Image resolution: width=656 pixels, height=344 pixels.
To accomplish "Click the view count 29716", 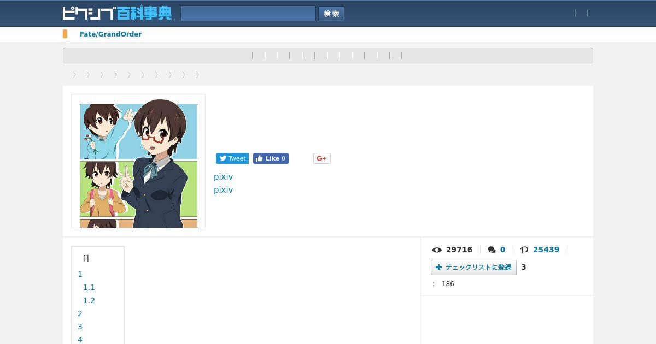I will tap(459, 250).
